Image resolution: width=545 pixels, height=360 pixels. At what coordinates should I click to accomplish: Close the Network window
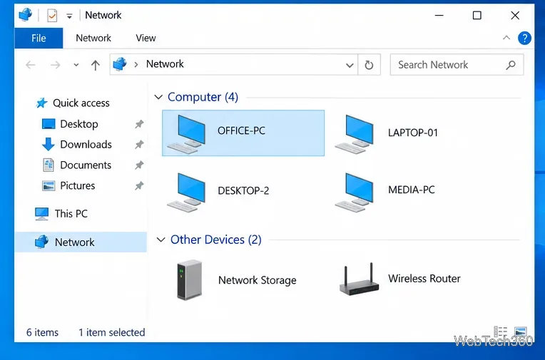(515, 16)
